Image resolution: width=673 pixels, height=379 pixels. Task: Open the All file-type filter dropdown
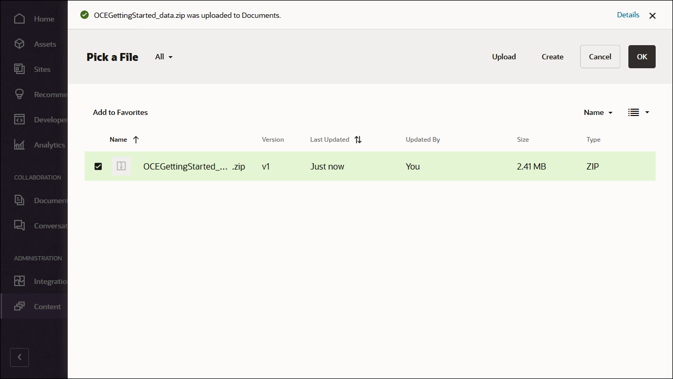(163, 57)
